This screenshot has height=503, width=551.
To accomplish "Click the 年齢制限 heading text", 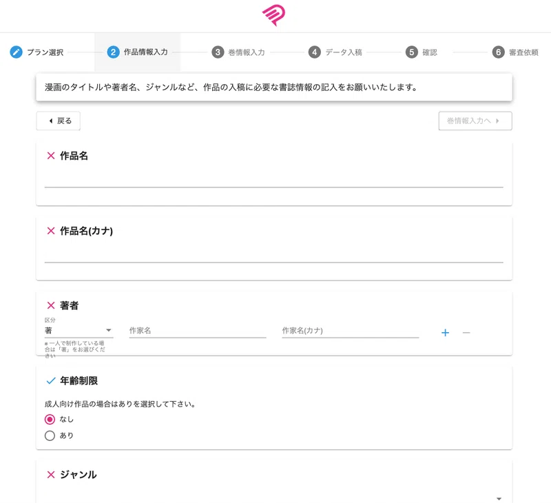I will click(x=79, y=380).
